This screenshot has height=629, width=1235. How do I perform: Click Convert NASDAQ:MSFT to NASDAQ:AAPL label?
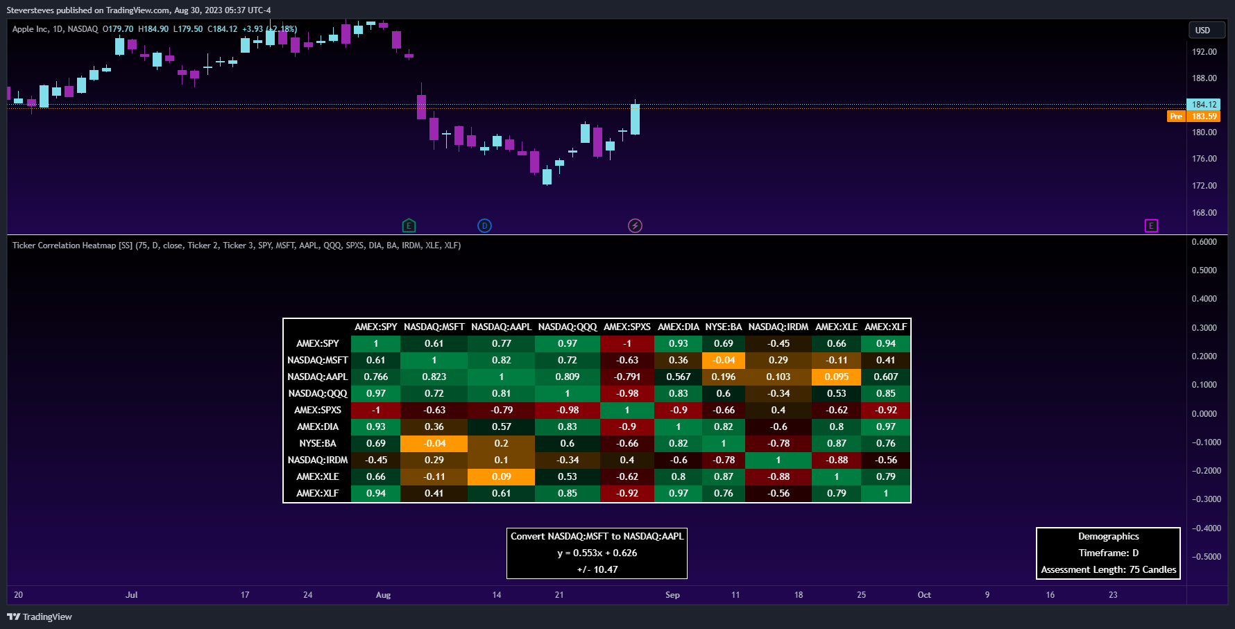[597, 536]
